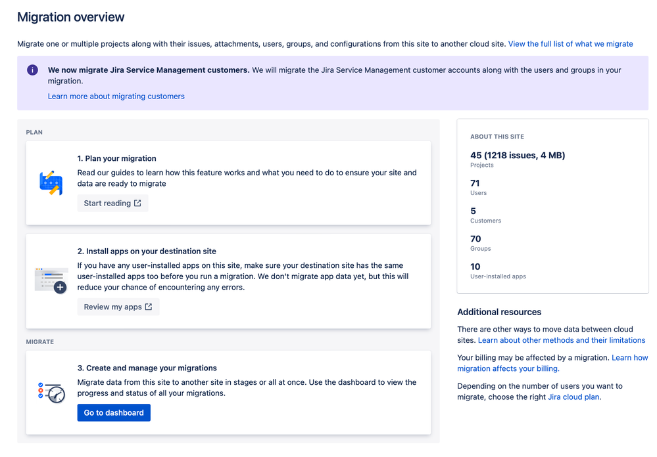Click the 'Customers' label in site stats

click(485, 221)
